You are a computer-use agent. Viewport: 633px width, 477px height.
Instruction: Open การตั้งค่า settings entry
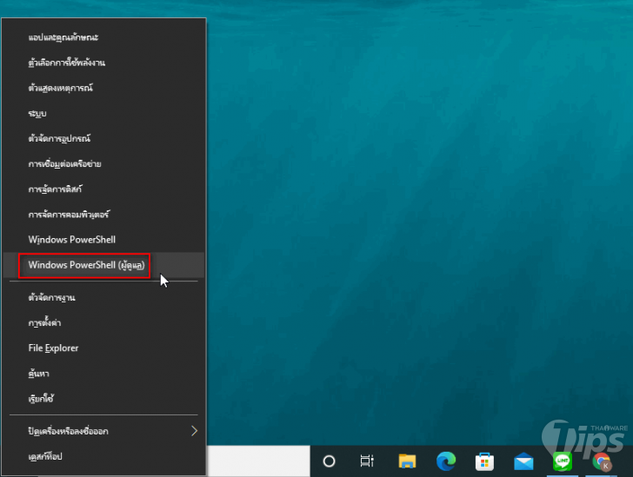pyautogui.click(x=103, y=323)
